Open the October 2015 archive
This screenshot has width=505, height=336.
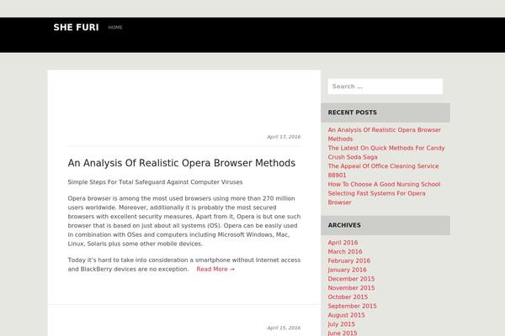348,297
